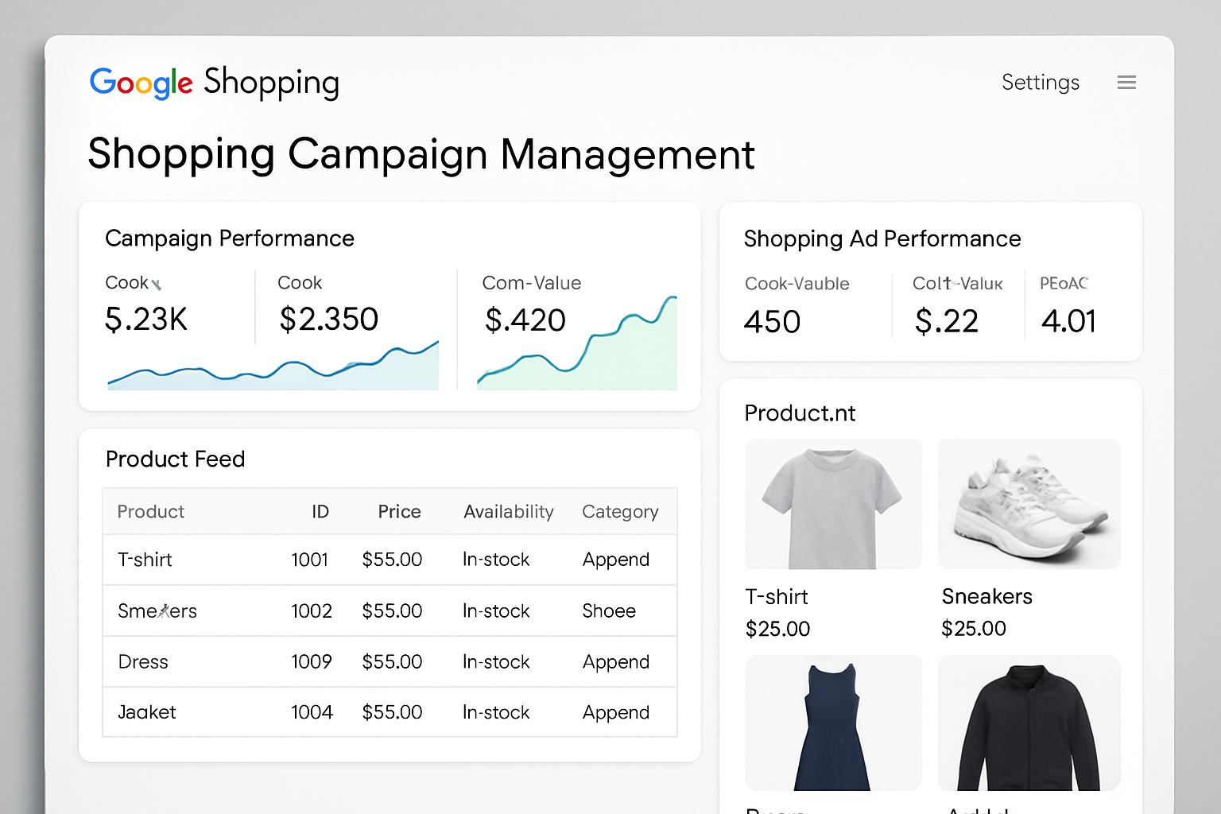This screenshot has width=1221, height=814.
Task: Click the Sneakers name under its product image
Action: [987, 597]
